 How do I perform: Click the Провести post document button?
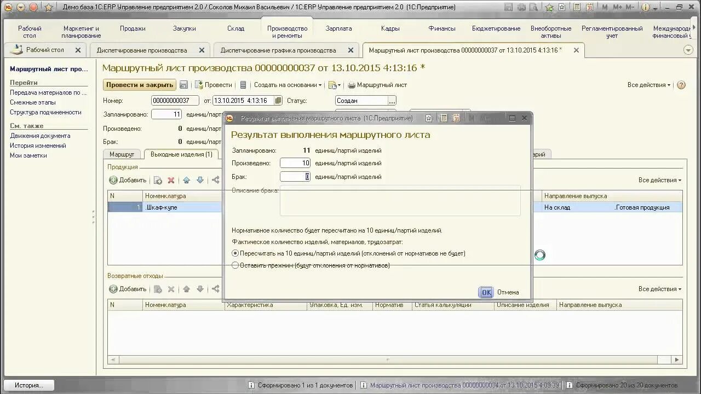pos(214,85)
